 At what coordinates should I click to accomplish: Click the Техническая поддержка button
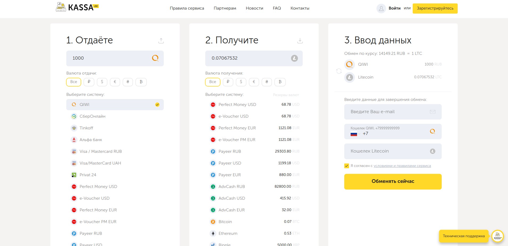[464, 236]
